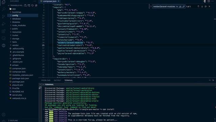The height and width of the screenshot is (122, 216).
Task: Expand the node_modules folder
Action: pyautogui.click(x=19, y=25)
